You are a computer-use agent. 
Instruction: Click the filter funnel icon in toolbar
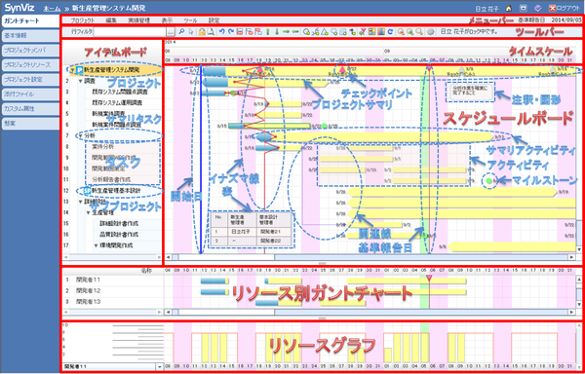362,32
